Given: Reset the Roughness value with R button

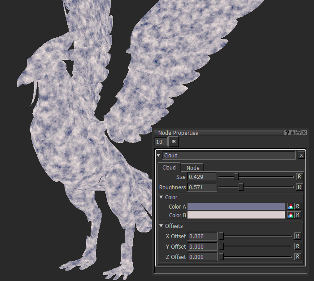Looking at the screenshot, I should click(299, 187).
